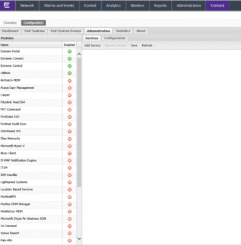Image resolution: width=241 pixels, height=245 pixels.
Task: Click red disabled icon for Palo Alto
Action: click(70, 241)
